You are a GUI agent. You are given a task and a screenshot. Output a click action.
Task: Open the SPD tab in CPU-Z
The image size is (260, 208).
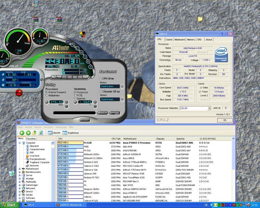click(x=199, y=40)
